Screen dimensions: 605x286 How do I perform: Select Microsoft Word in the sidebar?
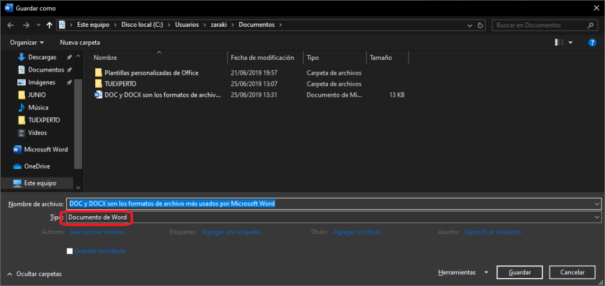click(45, 150)
